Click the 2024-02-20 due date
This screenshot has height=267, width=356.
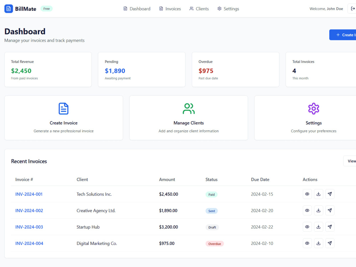(x=262, y=210)
